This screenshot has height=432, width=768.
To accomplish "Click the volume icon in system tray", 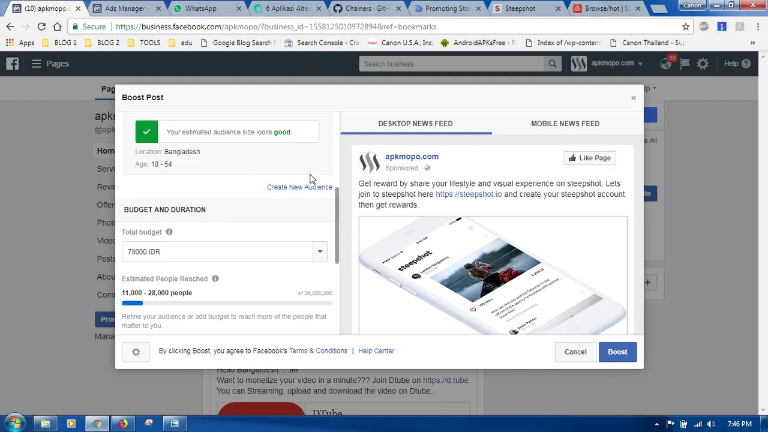I will (711, 424).
